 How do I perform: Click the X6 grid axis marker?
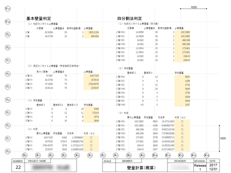103,155
